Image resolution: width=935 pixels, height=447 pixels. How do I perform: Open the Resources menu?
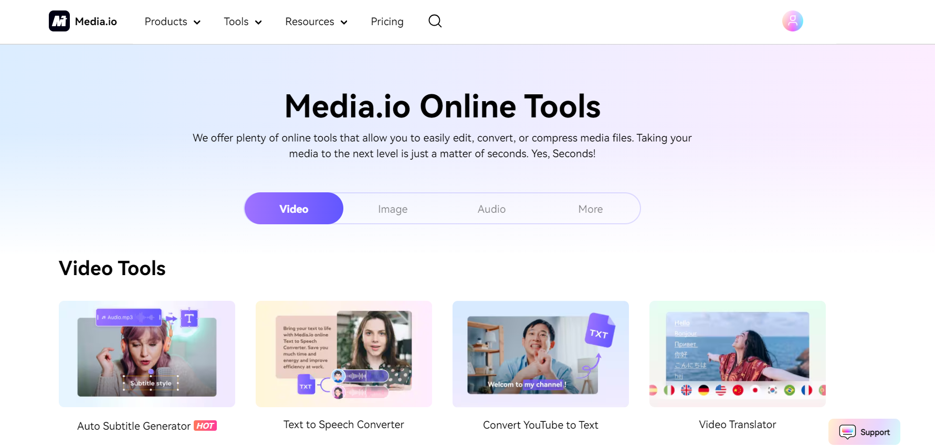tap(310, 21)
